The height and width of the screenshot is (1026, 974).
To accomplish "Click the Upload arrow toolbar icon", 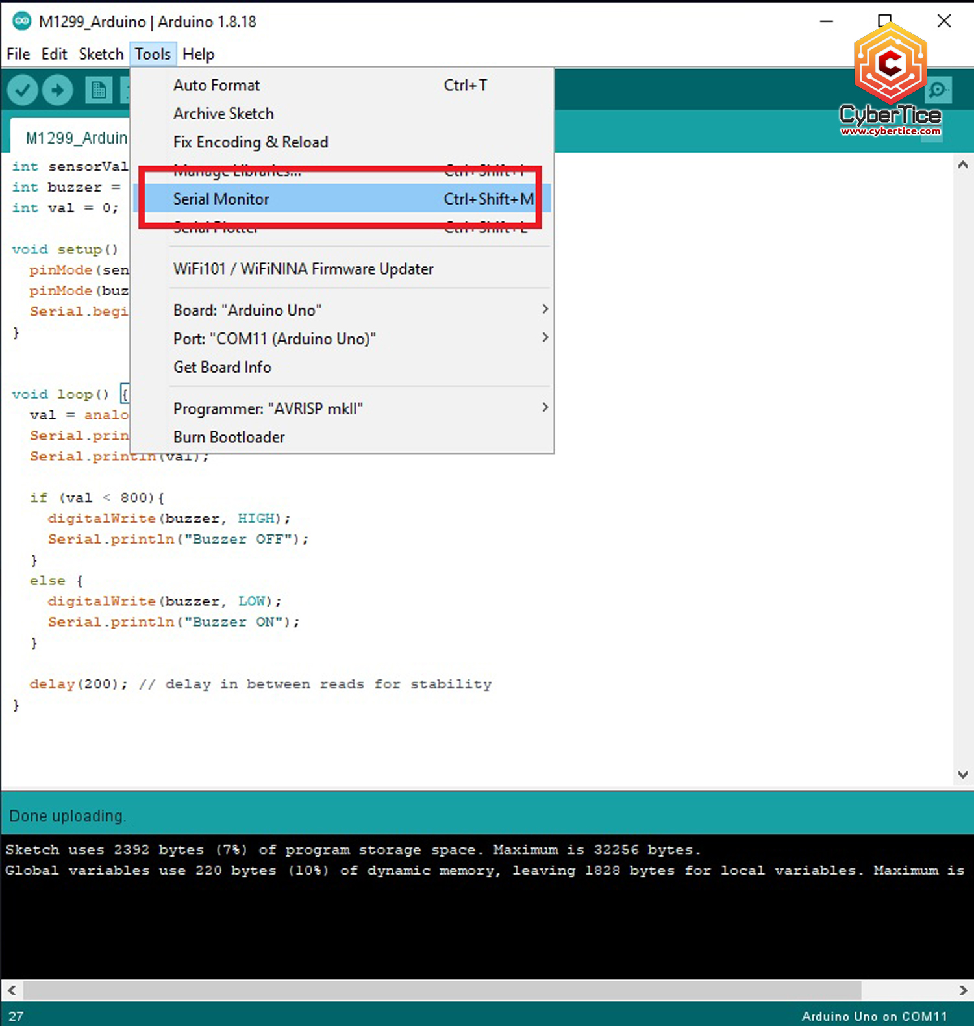I will pos(58,90).
